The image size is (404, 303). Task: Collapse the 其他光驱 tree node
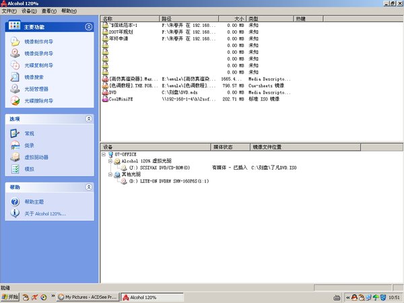tap(110, 174)
